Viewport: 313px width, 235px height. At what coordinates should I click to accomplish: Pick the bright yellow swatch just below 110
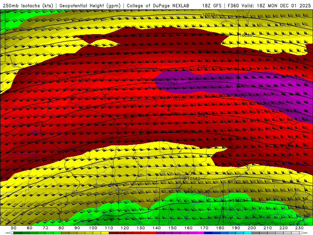point(105,233)
